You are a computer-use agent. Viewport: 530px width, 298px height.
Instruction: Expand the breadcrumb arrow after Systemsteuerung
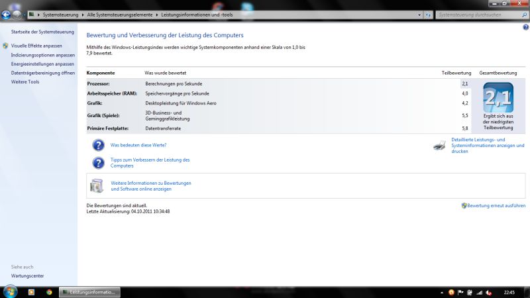pyautogui.click(x=82, y=15)
